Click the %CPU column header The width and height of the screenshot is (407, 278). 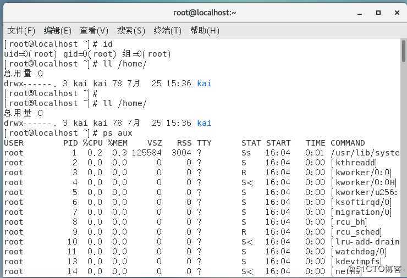point(92,143)
